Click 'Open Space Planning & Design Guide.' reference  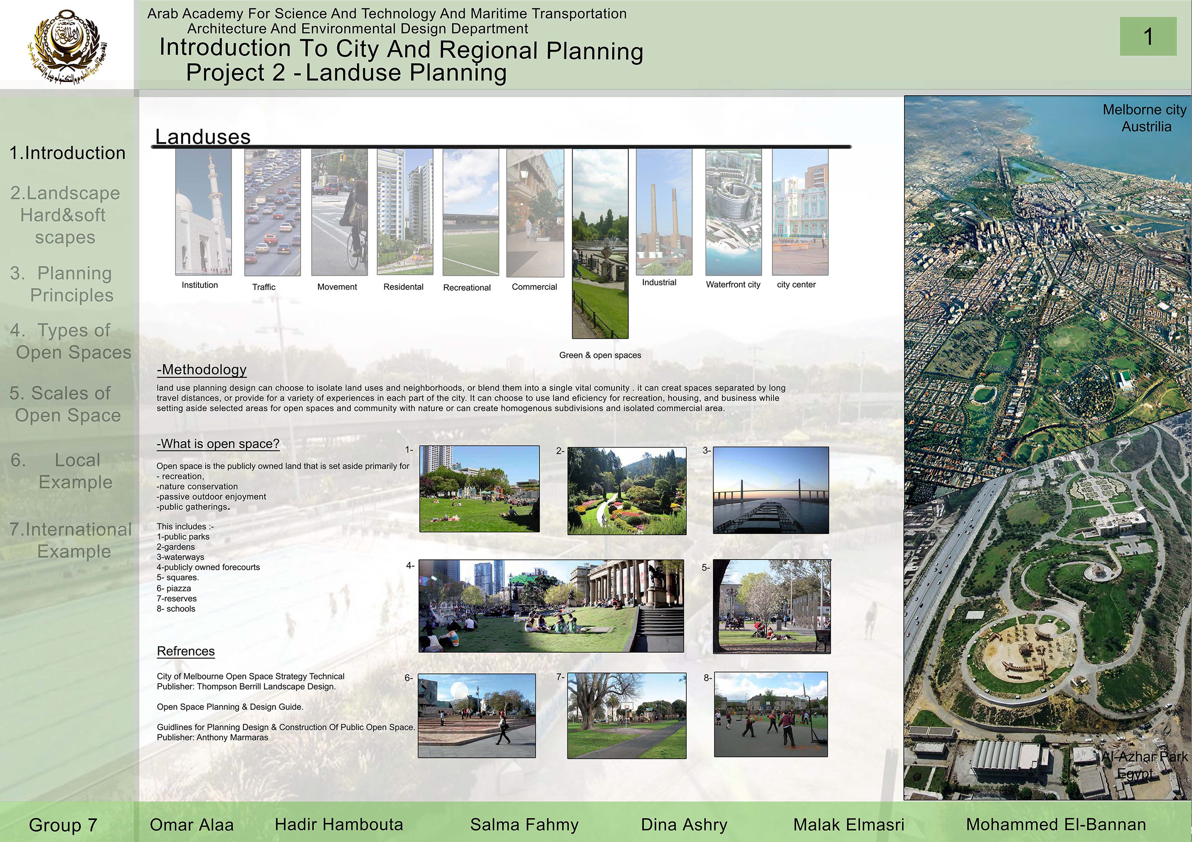tap(230, 707)
